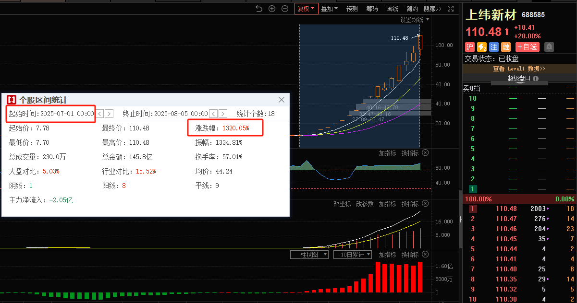Click buy level 2 price 110.47
Screen dimensions: 577x303
pyautogui.click(x=506, y=219)
